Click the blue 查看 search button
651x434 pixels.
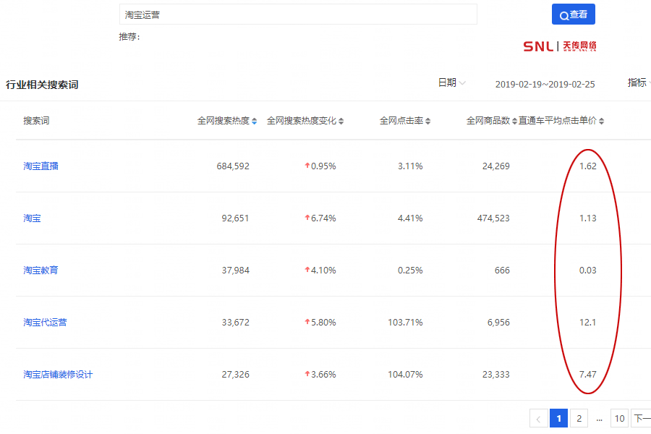[x=573, y=14]
